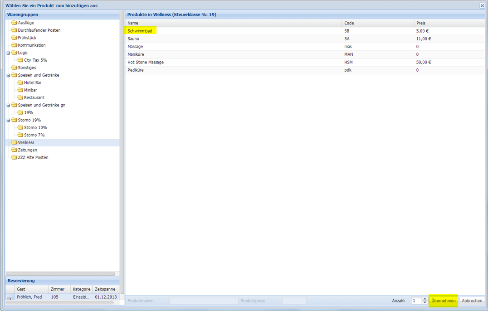Image resolution: width=488 pixels, height=311 pixels.
Task: Click the Zeitungen folder icon
Action: (x=14, y=150)
